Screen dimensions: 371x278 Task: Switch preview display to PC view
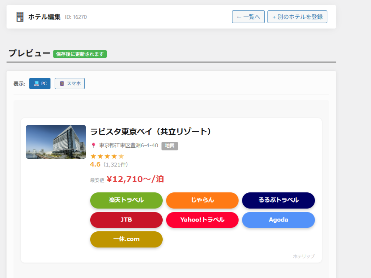[40, 83]
